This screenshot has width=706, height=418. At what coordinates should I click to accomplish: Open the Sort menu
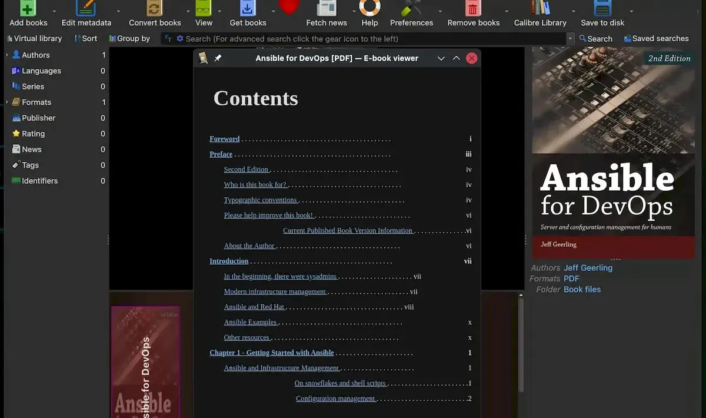pyautogui.click(x=86, y=38)
